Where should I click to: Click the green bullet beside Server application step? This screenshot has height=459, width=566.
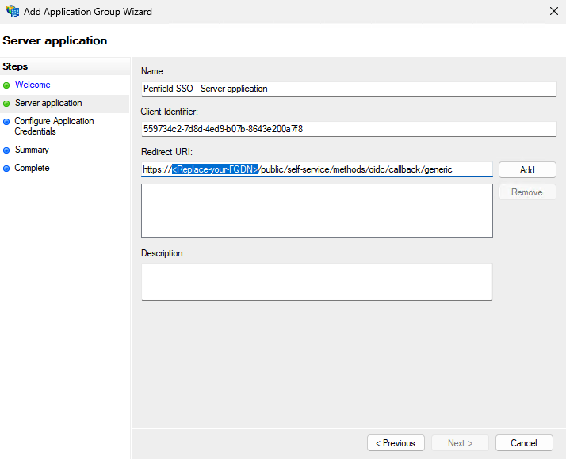tap(6, 104)
